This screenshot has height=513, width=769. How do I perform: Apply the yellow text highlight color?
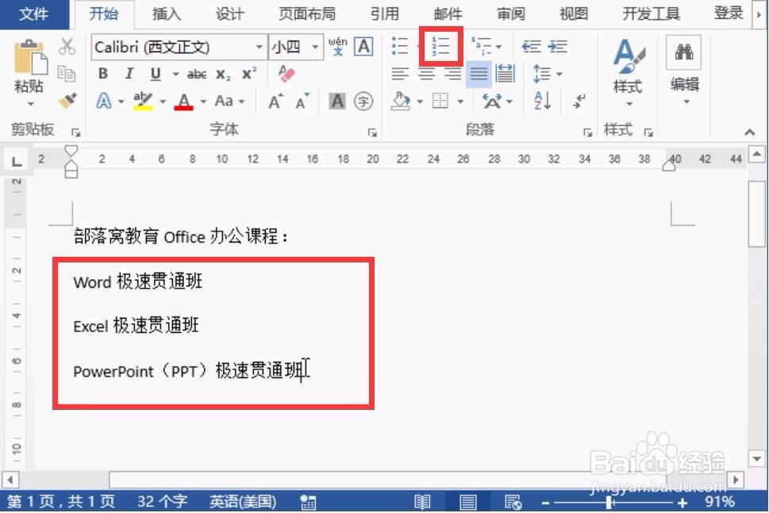(143, 101)
